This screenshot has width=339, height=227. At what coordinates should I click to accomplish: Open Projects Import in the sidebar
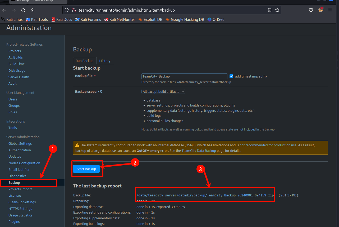[20, 189]
